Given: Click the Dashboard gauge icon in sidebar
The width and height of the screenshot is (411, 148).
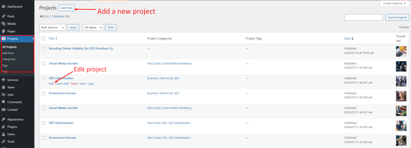Looking at the screenshot, I should coord(3,6).
